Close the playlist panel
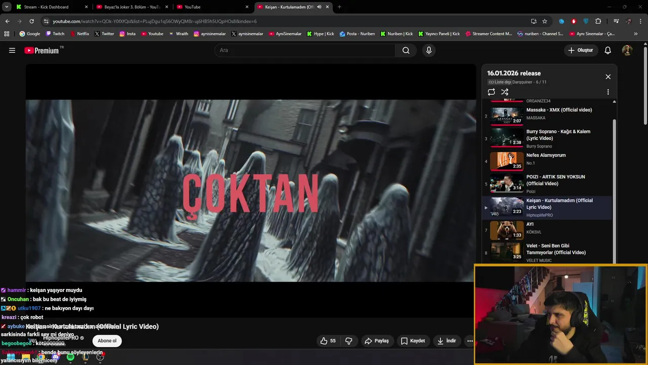648x365 pixels. 608,77
